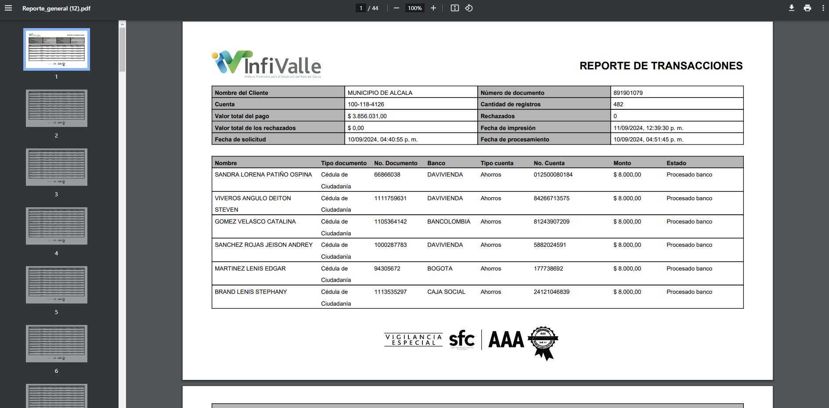
Task: Click the scroll up arrow in thumbnail panel
Action: [x=123, y=24]
